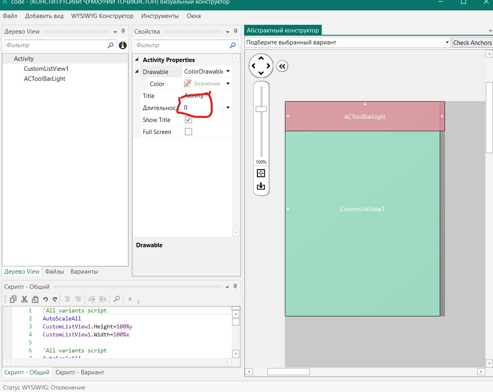Click the Check Anchors button
The image size is (493, 392).
click(472, 42)
